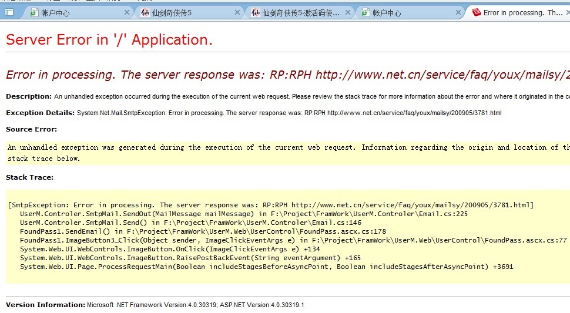The width and height of the screenshot is (570, 313).
Task: Click the red favicon on 仙剑奇侠传5 tab
Action: [145, 12]
